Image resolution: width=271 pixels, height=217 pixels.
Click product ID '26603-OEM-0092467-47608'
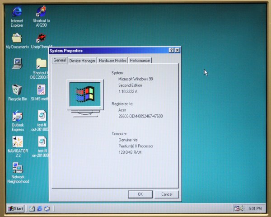(140, 116)
